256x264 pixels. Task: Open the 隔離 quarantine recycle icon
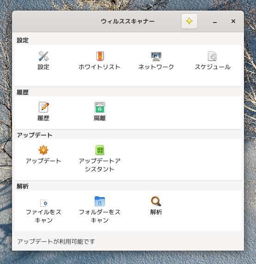100,107
